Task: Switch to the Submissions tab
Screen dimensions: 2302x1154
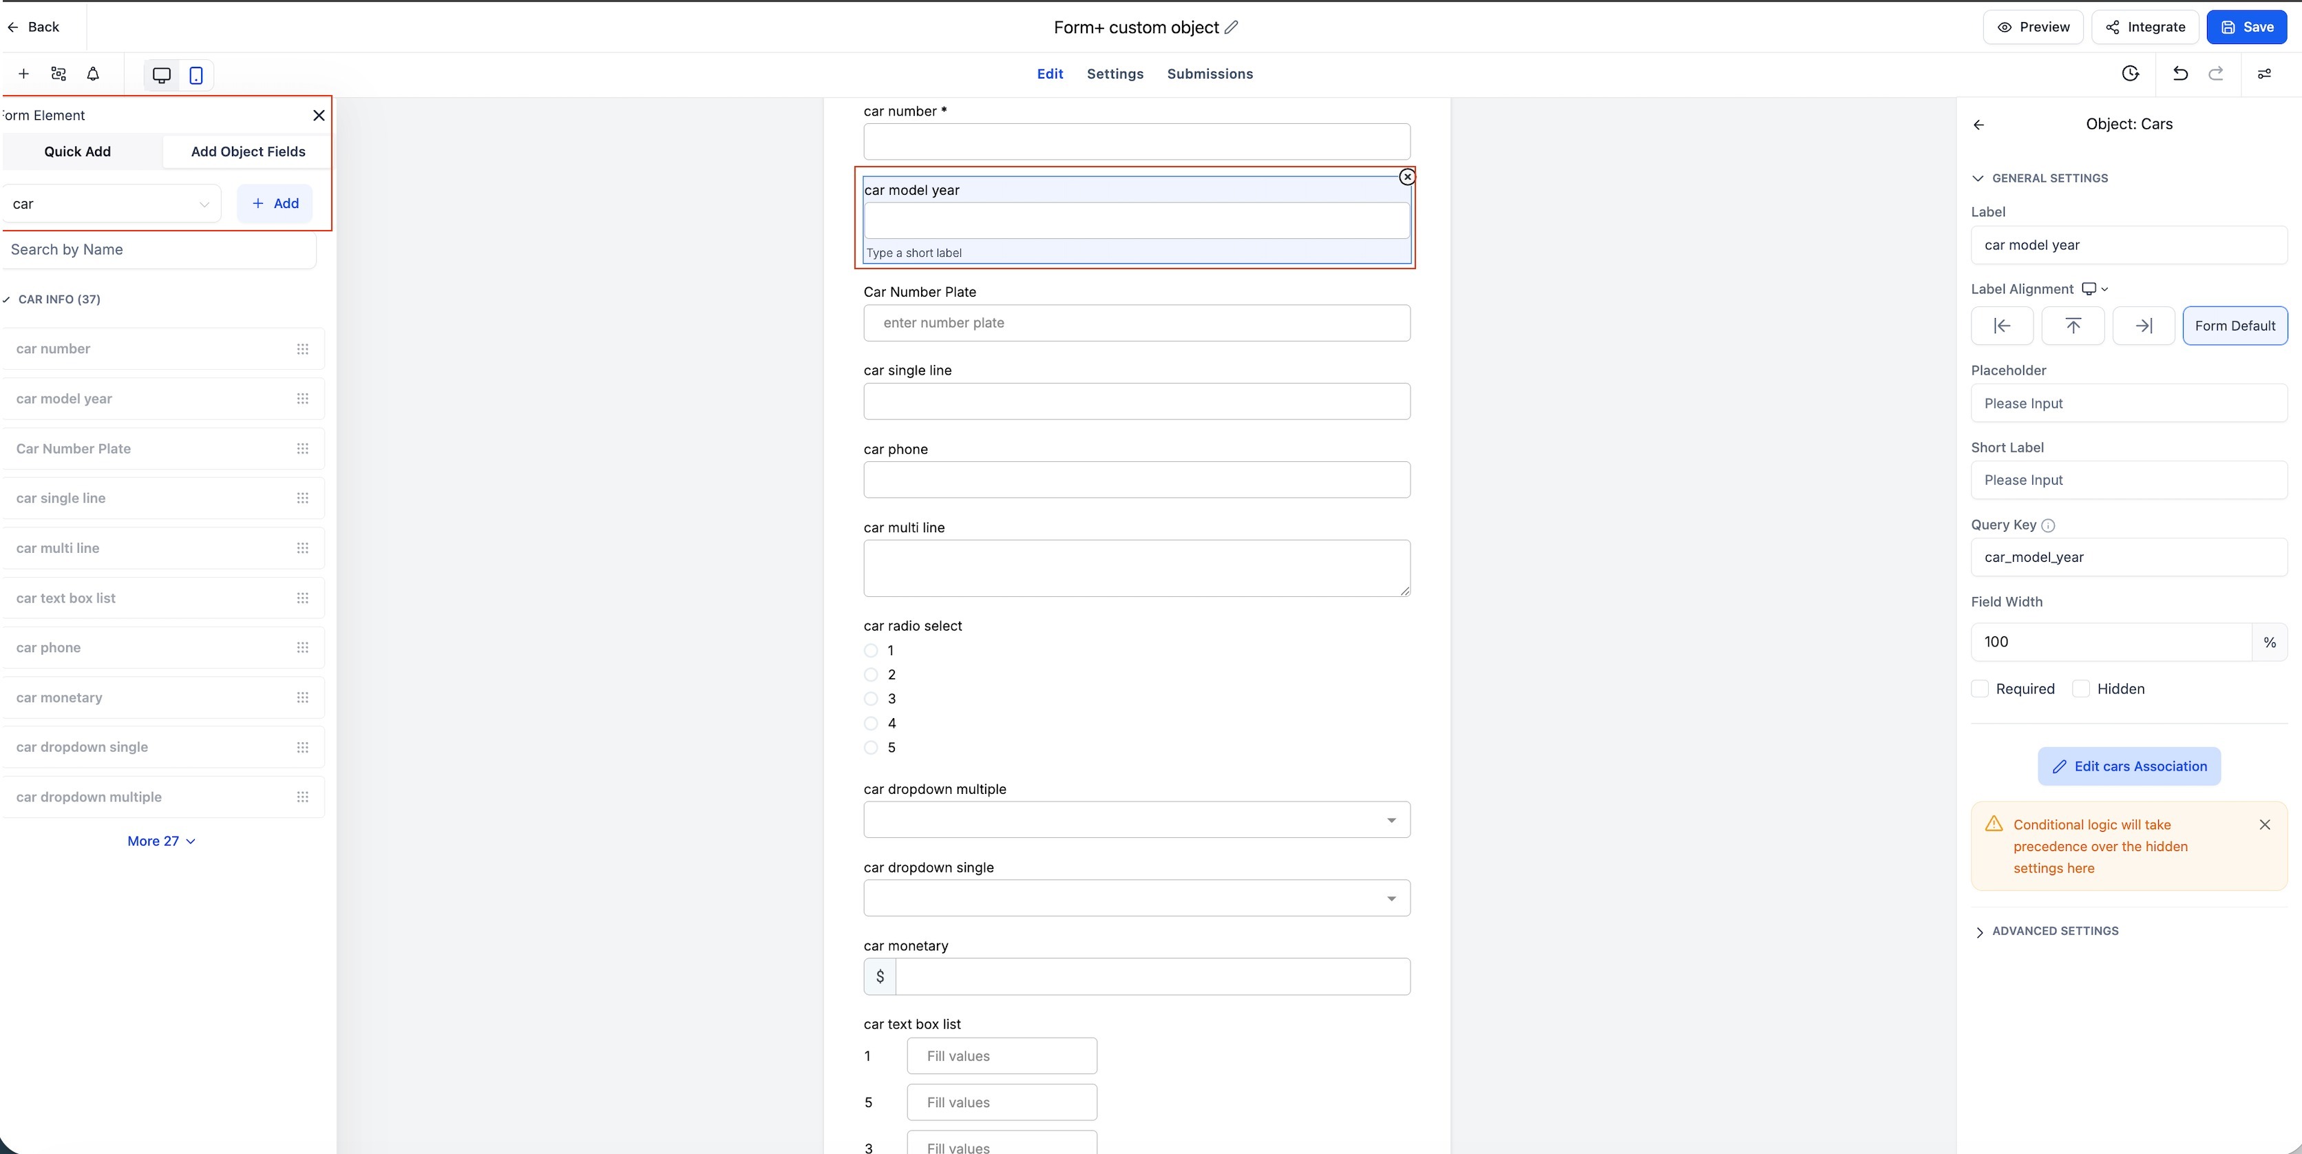Action: coord(1209,74)
